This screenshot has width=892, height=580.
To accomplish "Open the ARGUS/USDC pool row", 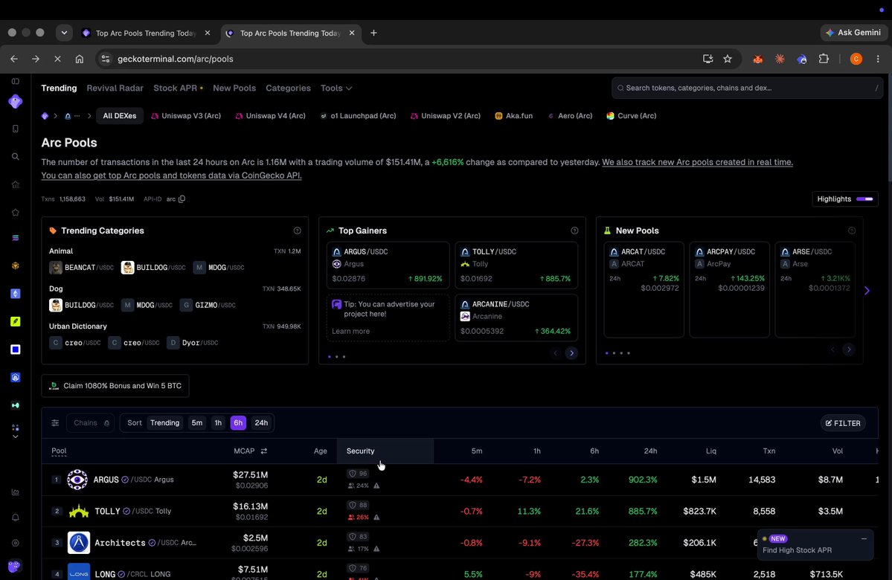I will click(460, 480).
